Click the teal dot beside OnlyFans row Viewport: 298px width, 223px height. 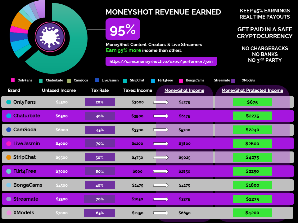coord(9,102)
